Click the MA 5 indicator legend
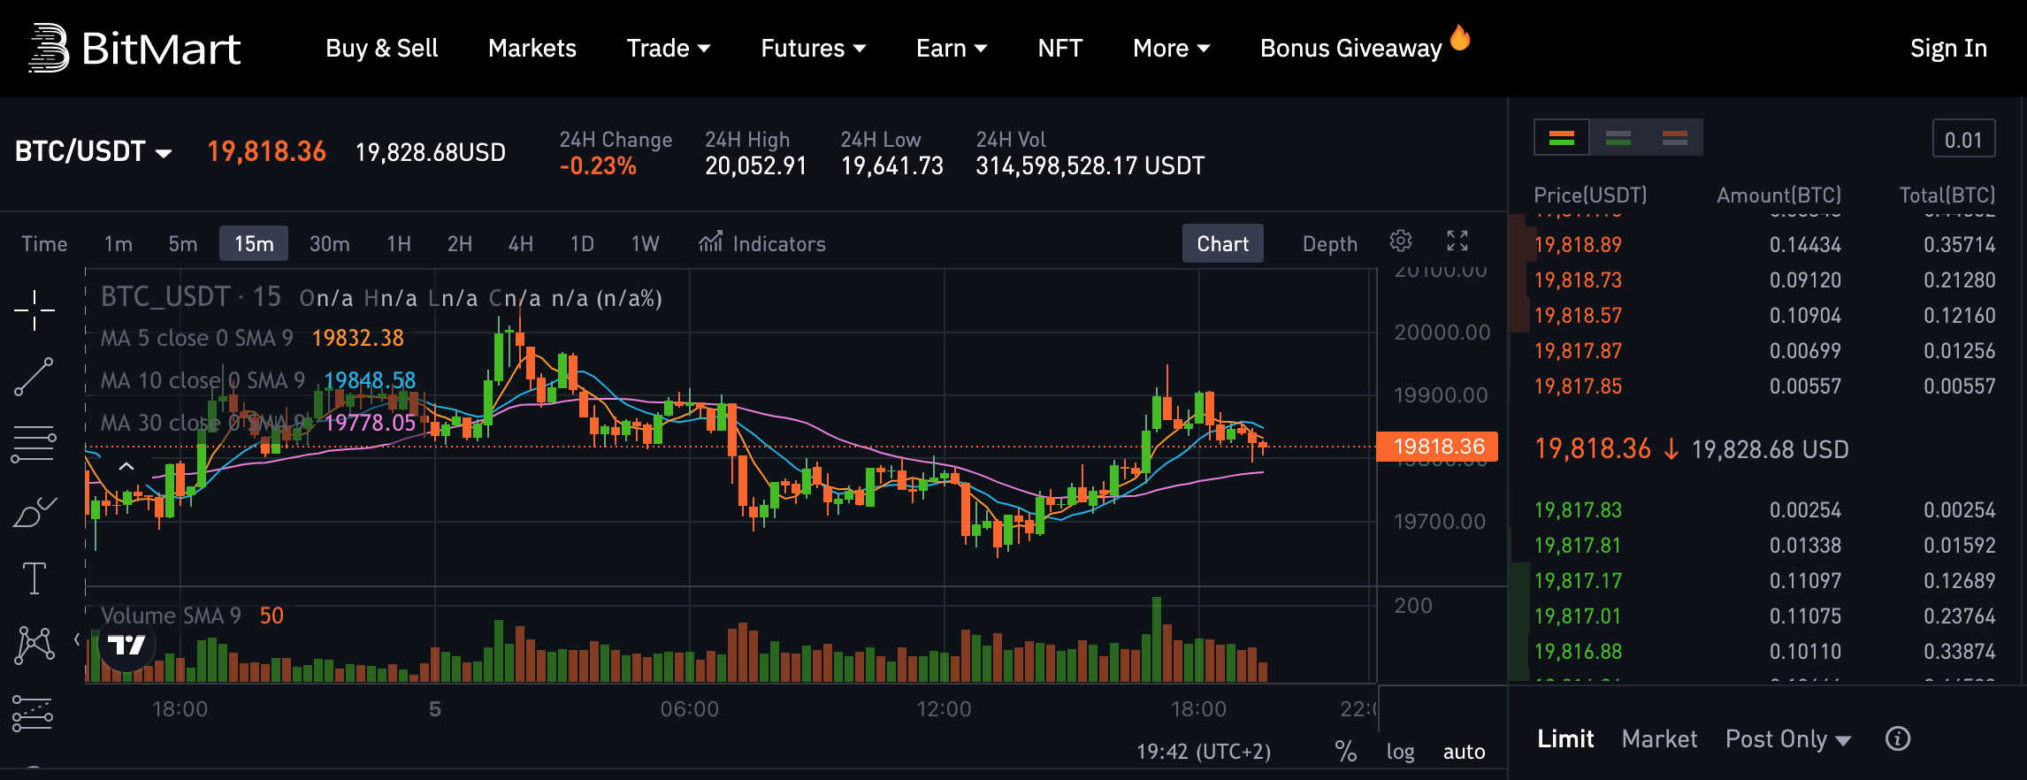 (252, 338)
